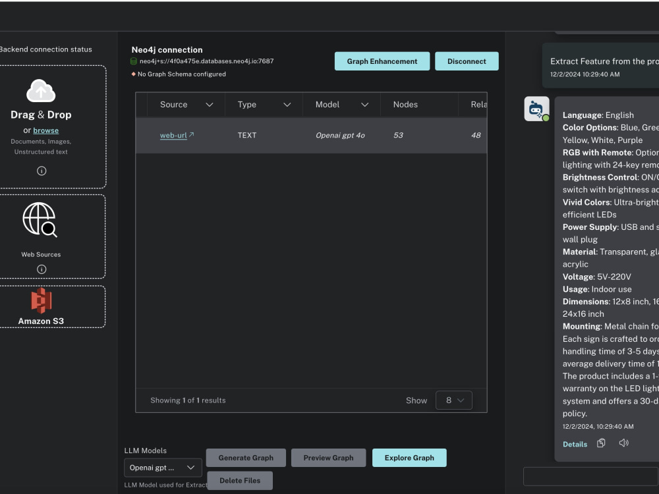Click the green database icon beside the connection URL

point(134,61)
